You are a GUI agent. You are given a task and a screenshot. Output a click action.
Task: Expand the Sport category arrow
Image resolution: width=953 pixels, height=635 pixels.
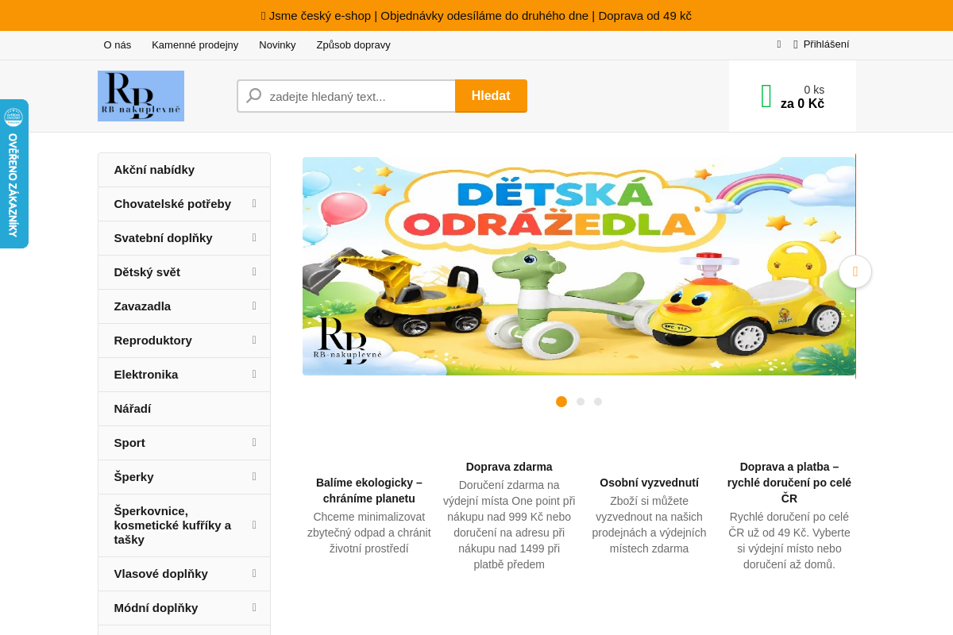point(254,443)
